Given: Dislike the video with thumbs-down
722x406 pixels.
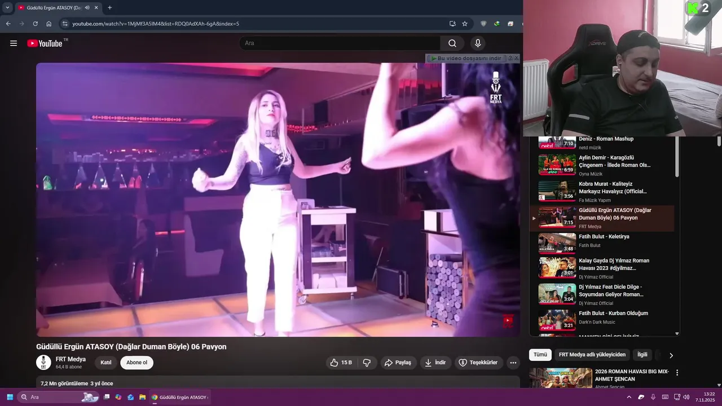Looking at the screenshot, I should [367, 363].
